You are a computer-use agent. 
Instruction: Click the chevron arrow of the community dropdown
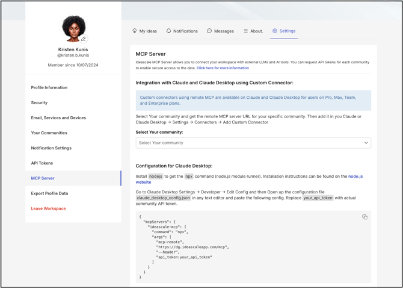(366, 143)
